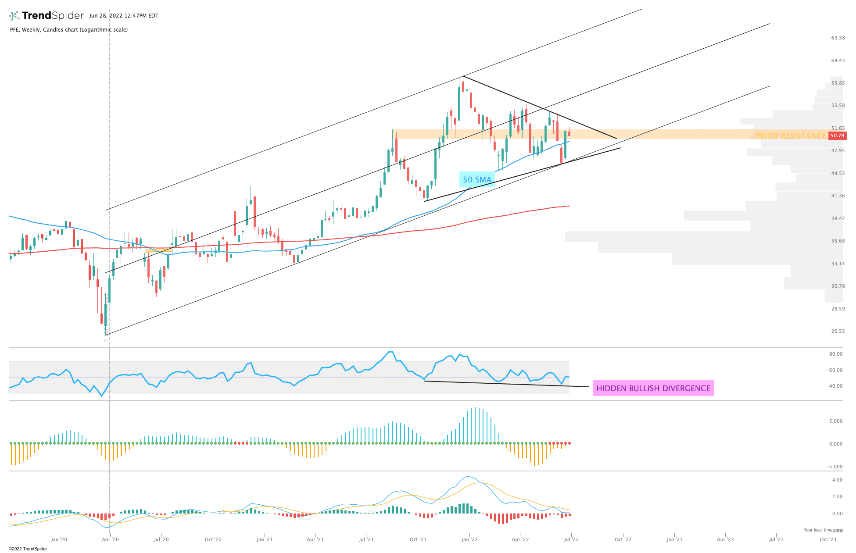Select the red 200 SMA line end
Viewport: 856px width, 553px height.
[568, 206]
